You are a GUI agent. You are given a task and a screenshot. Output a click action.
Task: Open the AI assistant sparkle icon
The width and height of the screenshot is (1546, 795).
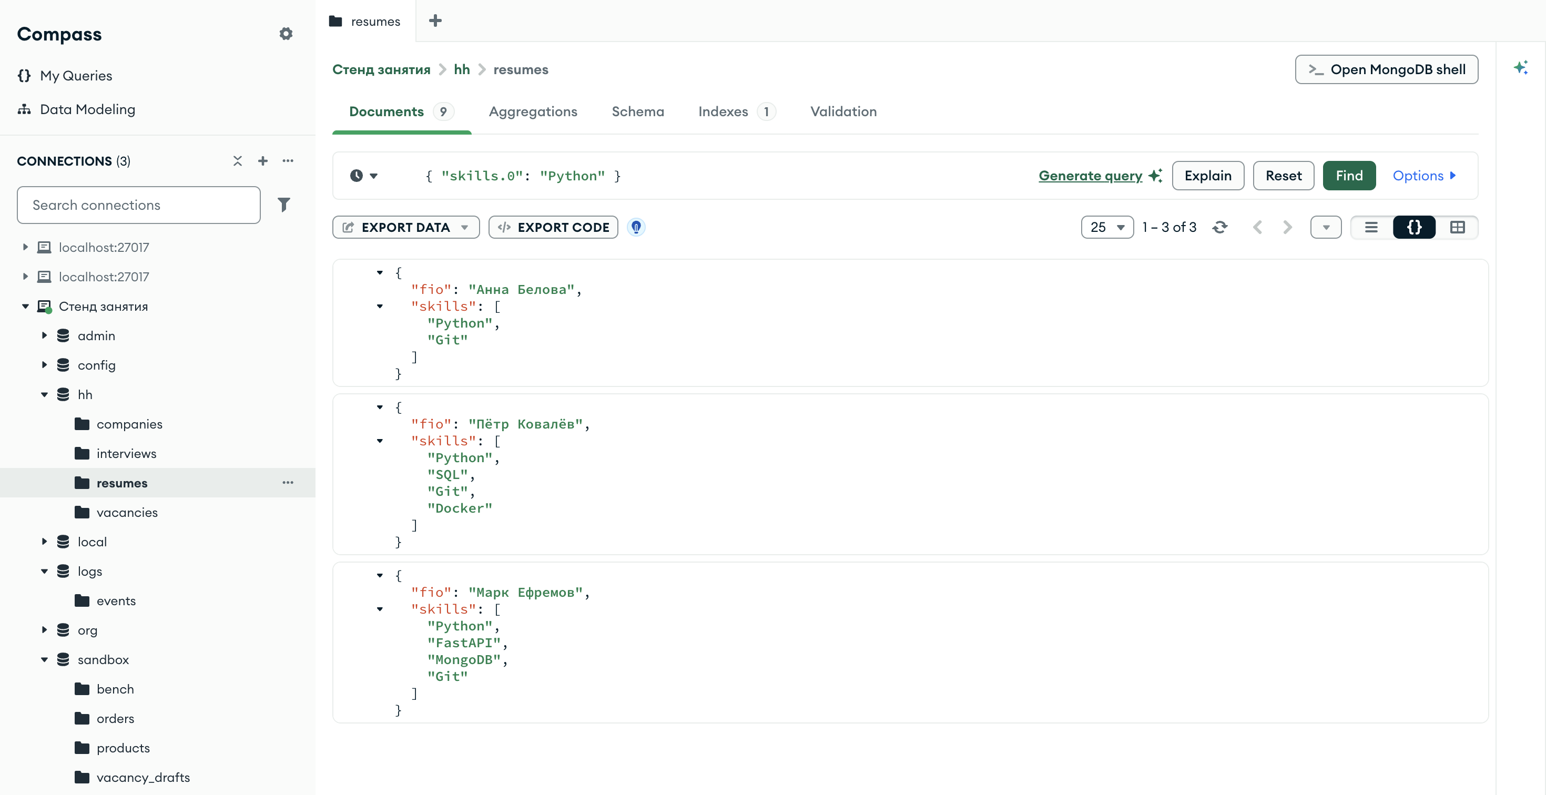tap(1520, 67)
